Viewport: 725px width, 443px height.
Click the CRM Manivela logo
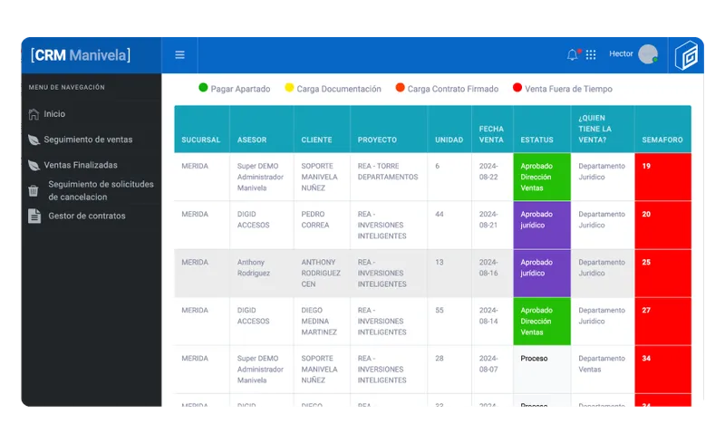pyautogui.click(x=81, y=55)
